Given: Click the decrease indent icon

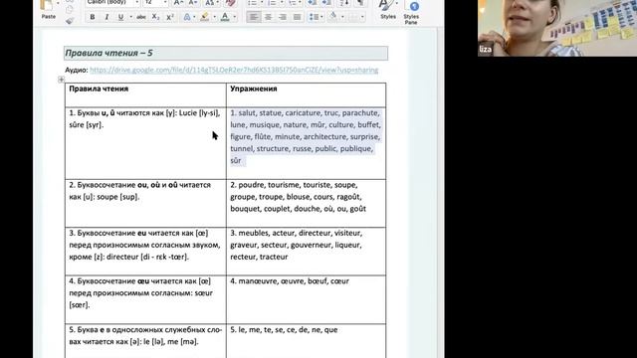Looking at the screenshot, I should pyautogui.click(x=312, y=3).
